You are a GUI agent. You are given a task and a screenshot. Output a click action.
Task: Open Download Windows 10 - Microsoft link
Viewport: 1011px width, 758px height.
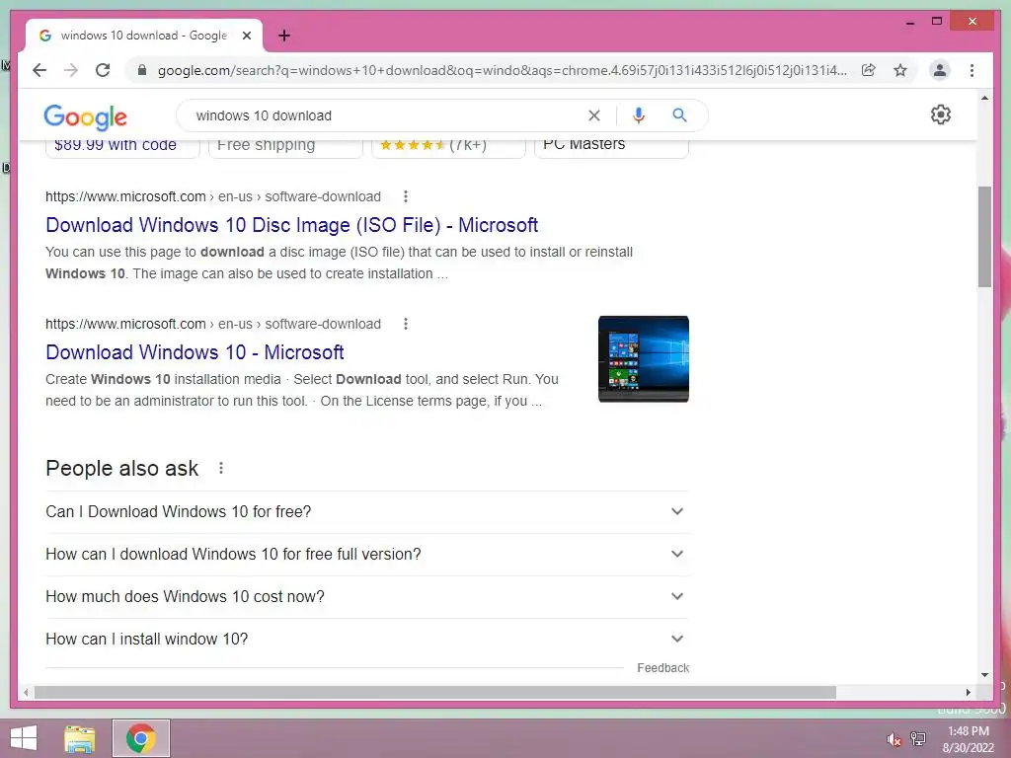(194, 352)
